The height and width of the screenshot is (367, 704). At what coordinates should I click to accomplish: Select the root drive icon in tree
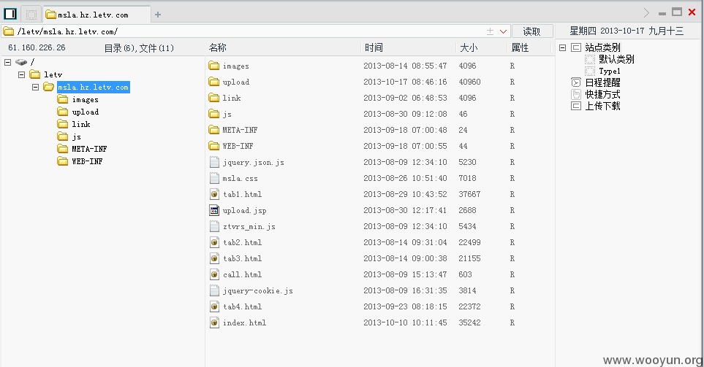click(21, 62)
